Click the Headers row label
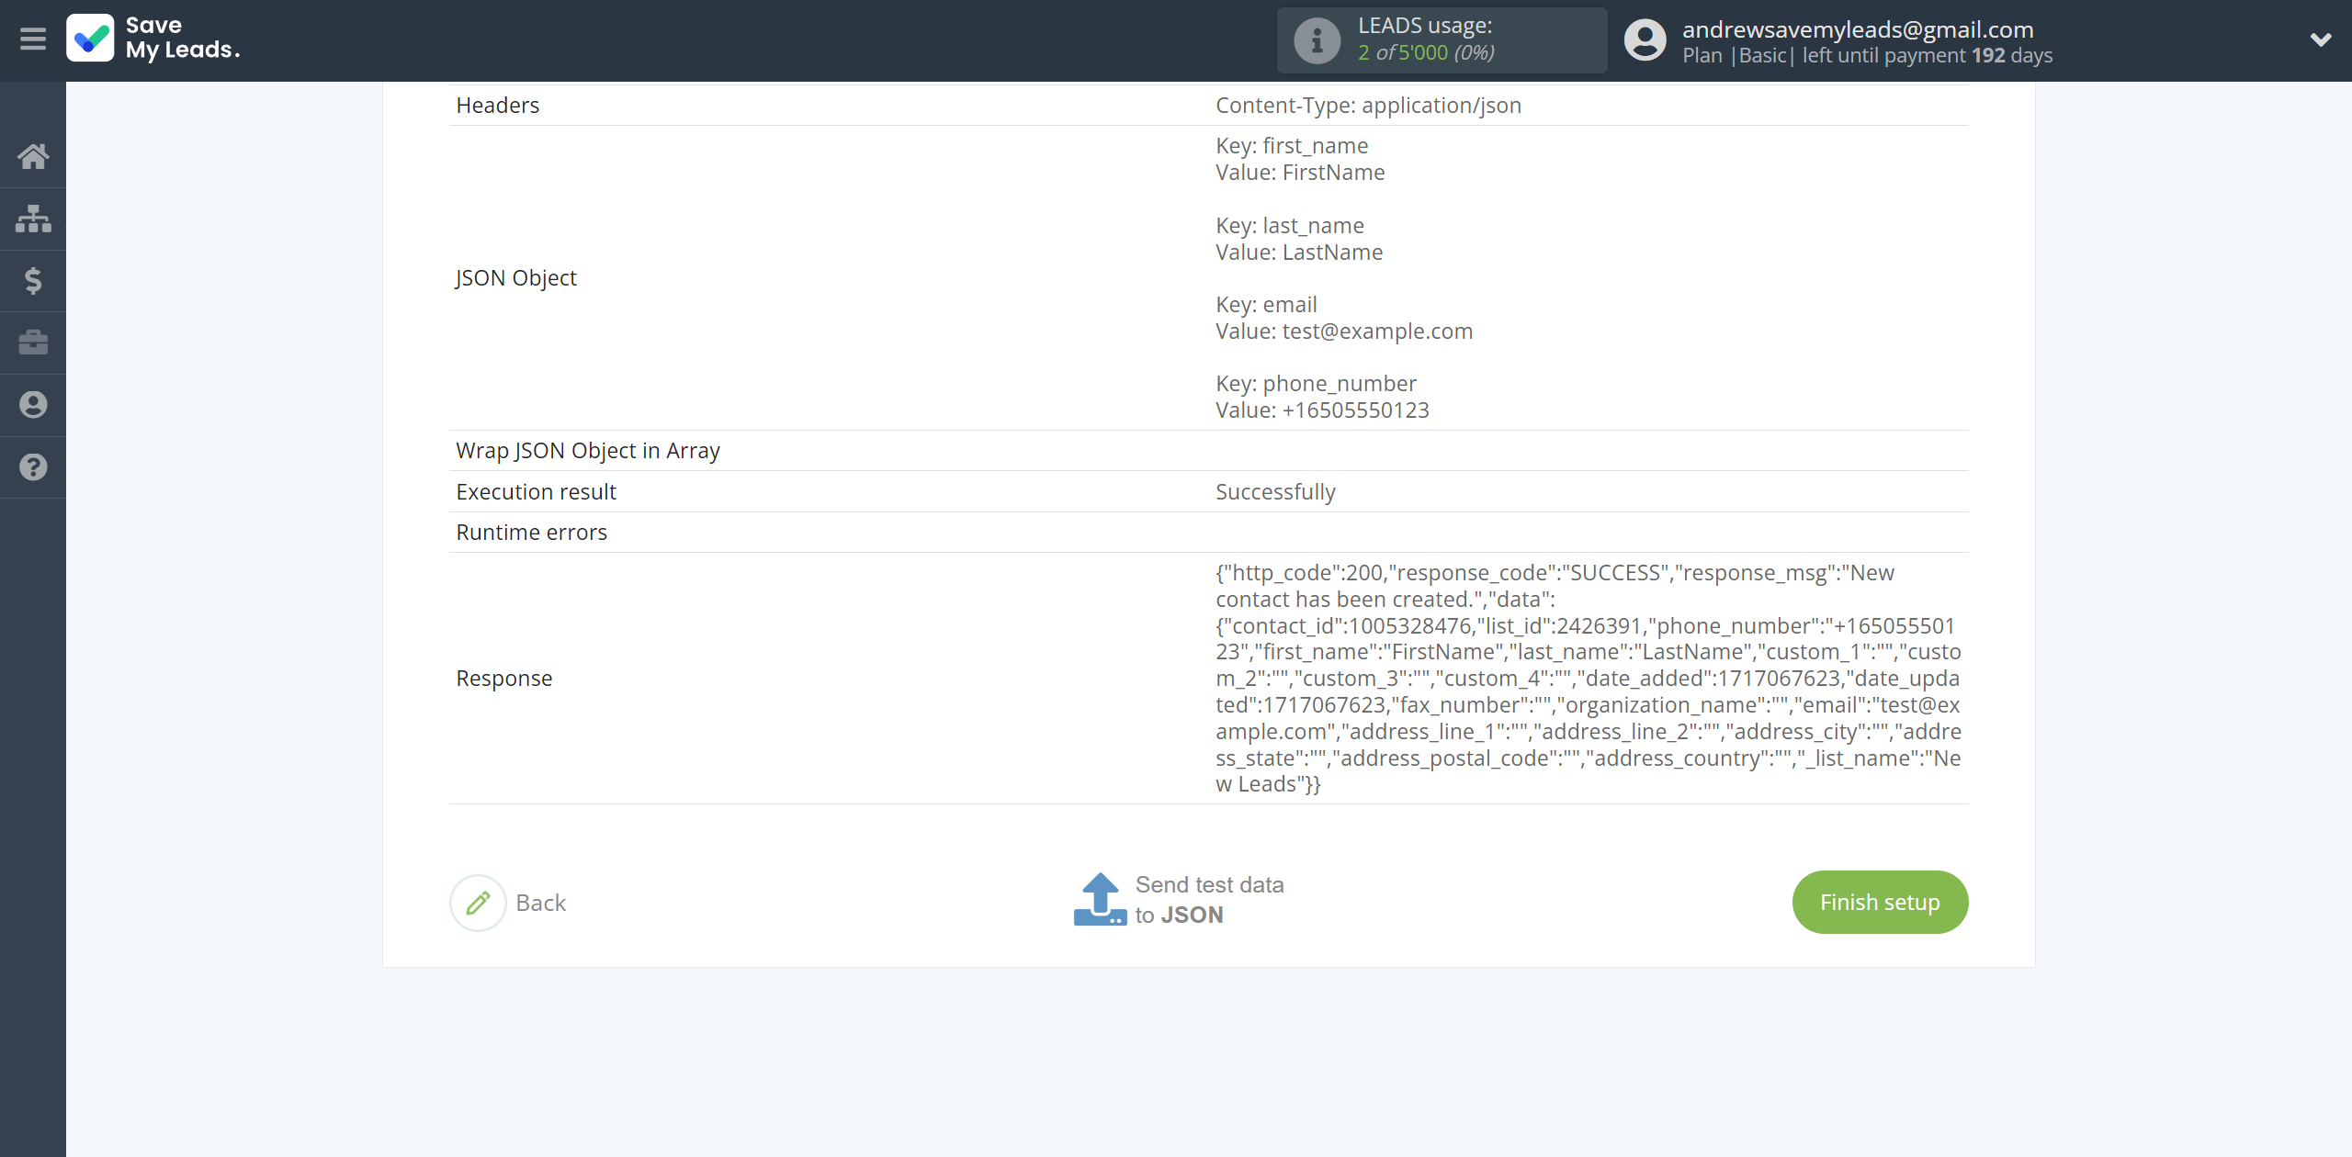Screen dimensions: 2352x1157 (497, 106)
